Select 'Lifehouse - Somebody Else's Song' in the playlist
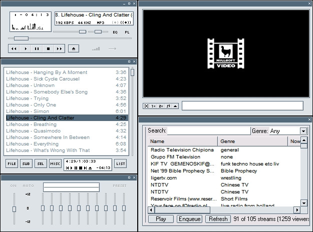This screenshot has height=232, width=313. coord(67,92)
